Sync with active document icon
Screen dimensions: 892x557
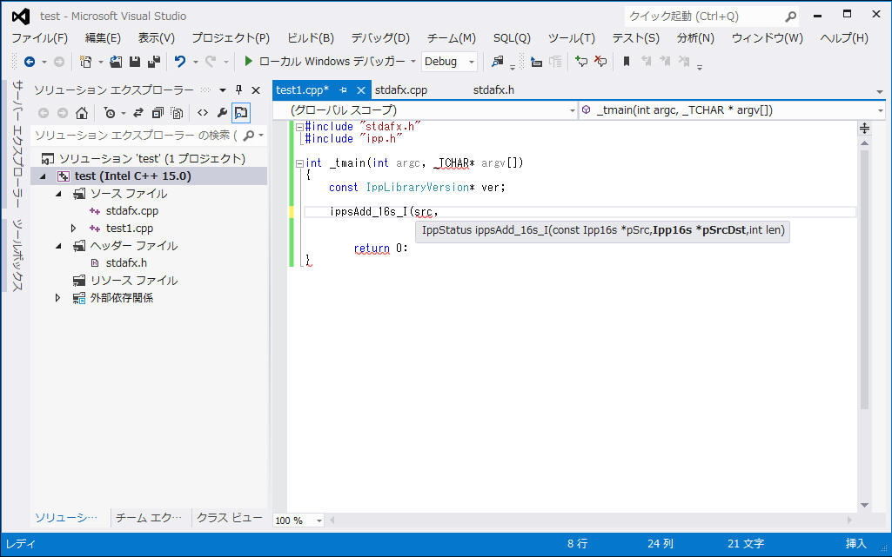coord(138,113)
